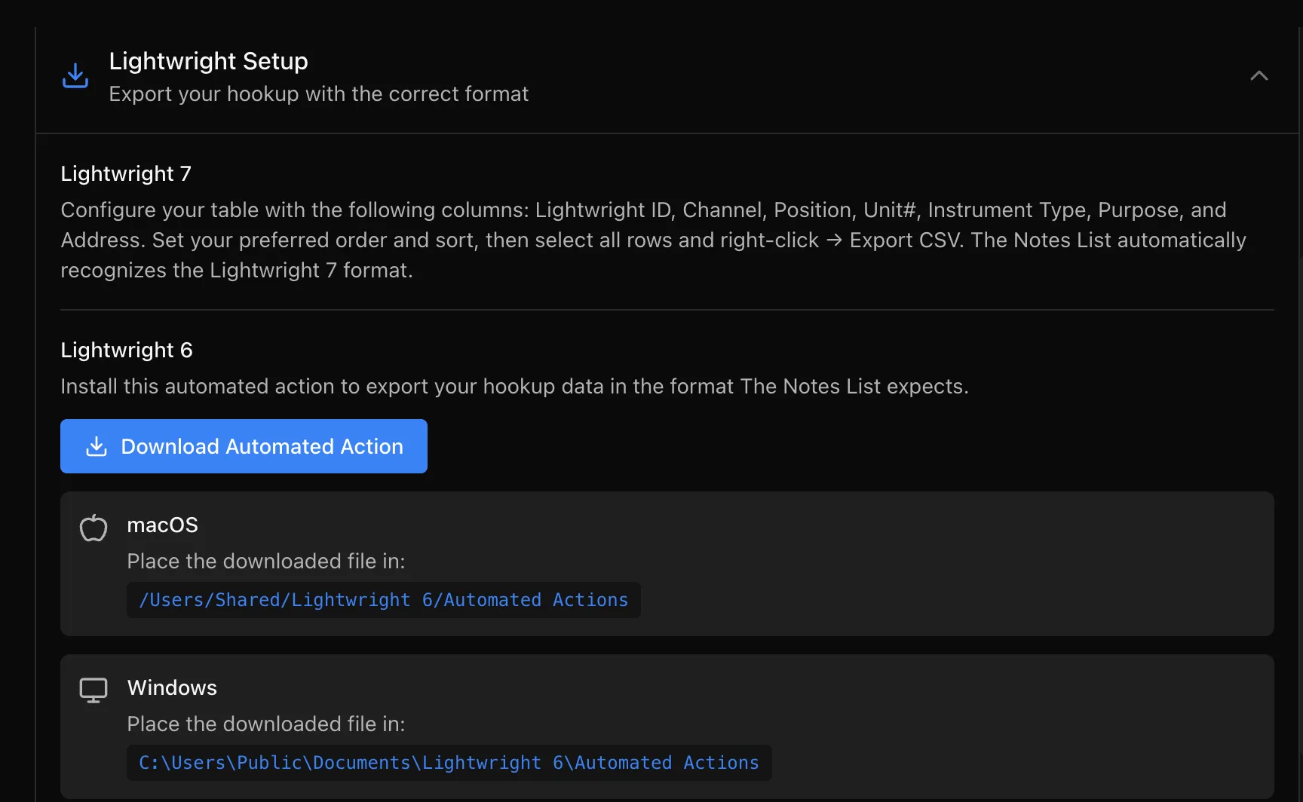This screenshot has height=802, width=1303.
Task: Click the Lightwright Setup heading
Action: (209, 61)
